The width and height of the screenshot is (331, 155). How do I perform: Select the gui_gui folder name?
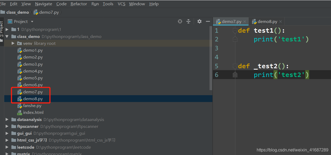coord(25,133)
